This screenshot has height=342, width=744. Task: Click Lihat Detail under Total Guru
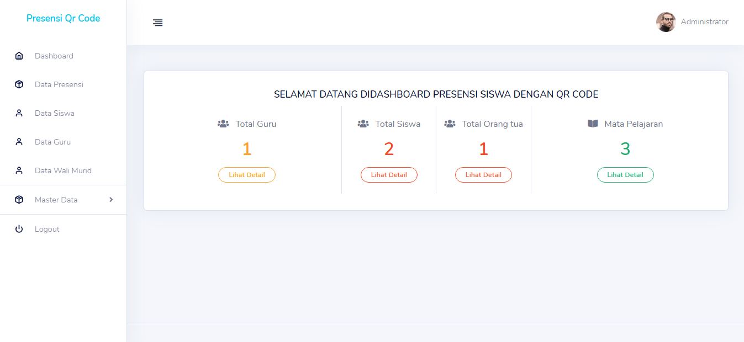[247, 174]
